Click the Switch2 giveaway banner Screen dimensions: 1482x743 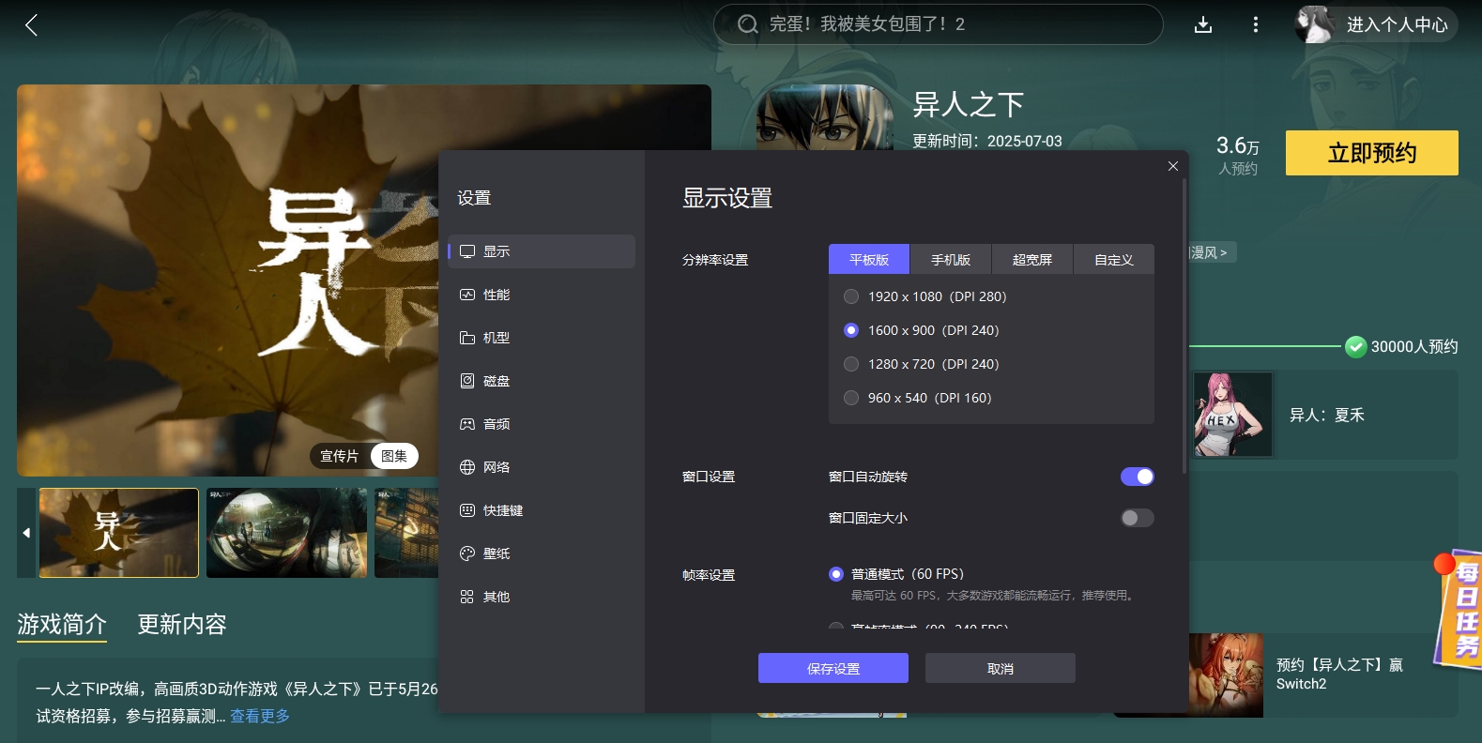(x=1322, y=675)
